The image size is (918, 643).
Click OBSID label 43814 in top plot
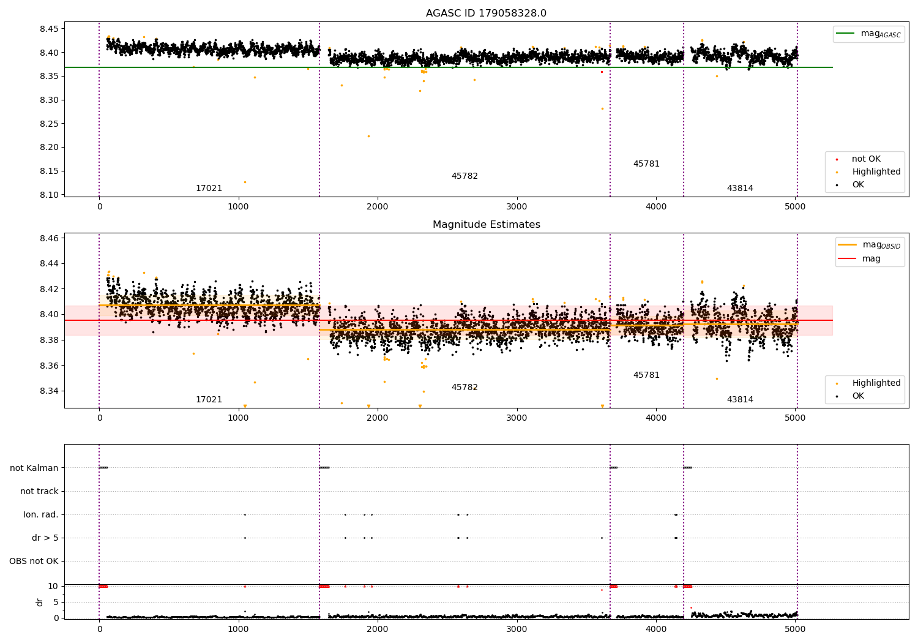click(x=740, y=189)
